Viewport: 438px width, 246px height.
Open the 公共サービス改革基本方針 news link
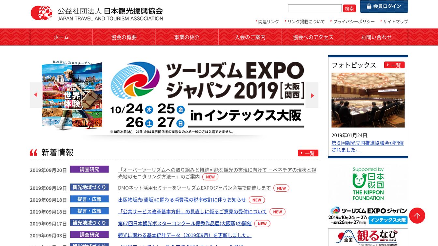pyautogui.click(x=192, y=212)
